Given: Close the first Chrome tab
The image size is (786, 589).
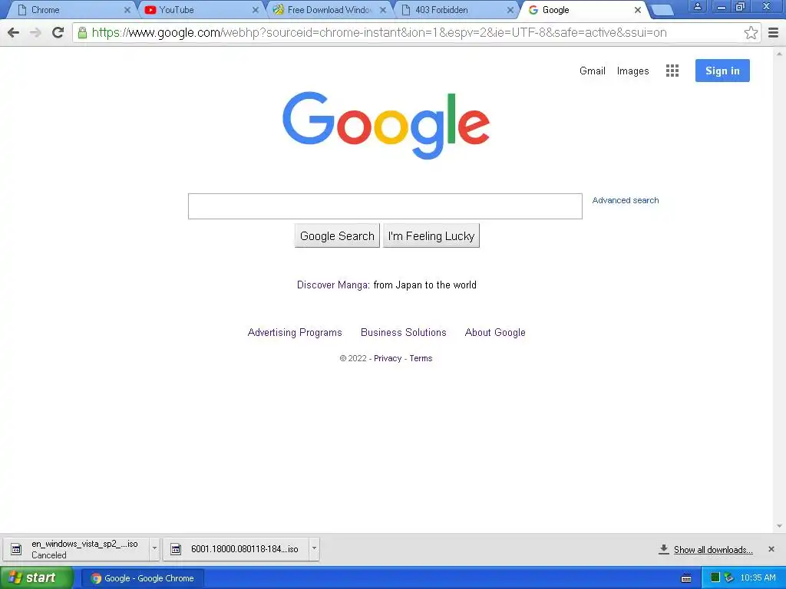Looking at the screenshot, I should point(127,10).
